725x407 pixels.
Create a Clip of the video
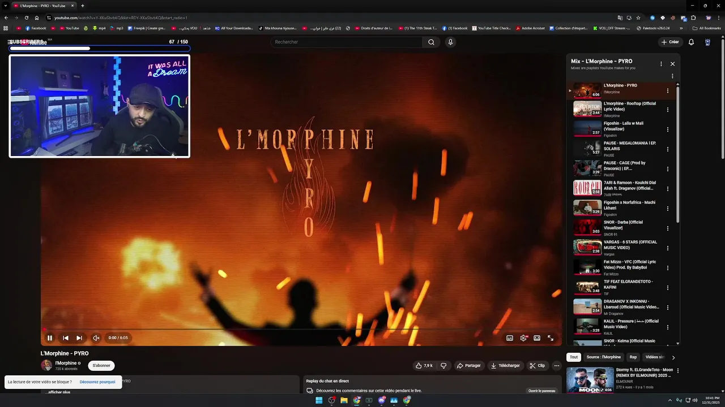pyautogui.click(x=537, y=366)
